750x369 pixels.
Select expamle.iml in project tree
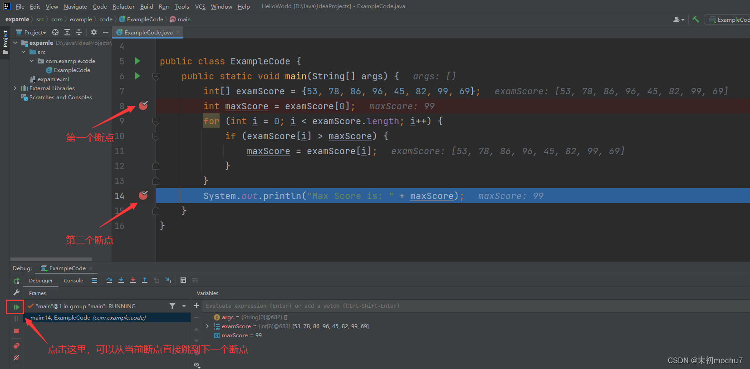point(49,79)
